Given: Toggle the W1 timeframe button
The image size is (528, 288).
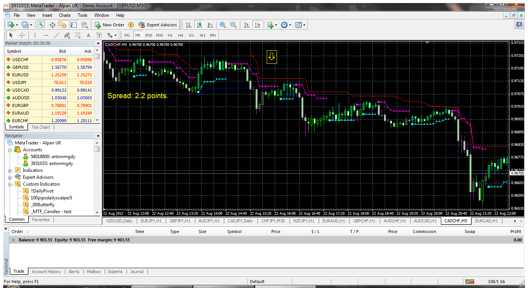Looking at the screenshot, I should 202,35.
